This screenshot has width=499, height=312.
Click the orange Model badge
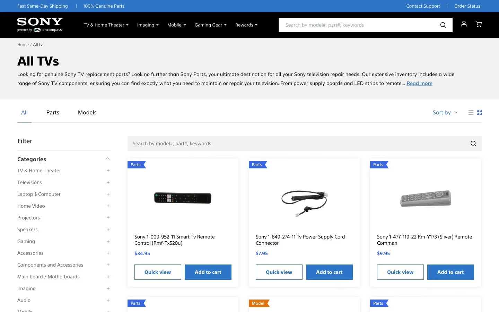259,303
